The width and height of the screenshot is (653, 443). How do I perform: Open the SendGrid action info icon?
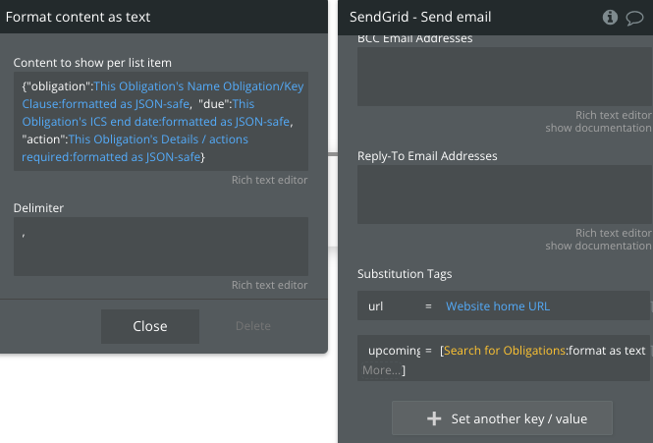tap(610, 17)
